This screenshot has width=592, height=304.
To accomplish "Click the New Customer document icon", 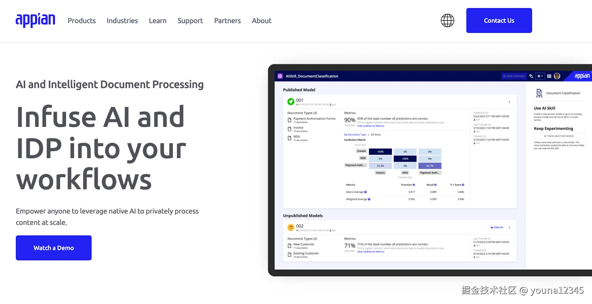I will coord(289,246).
